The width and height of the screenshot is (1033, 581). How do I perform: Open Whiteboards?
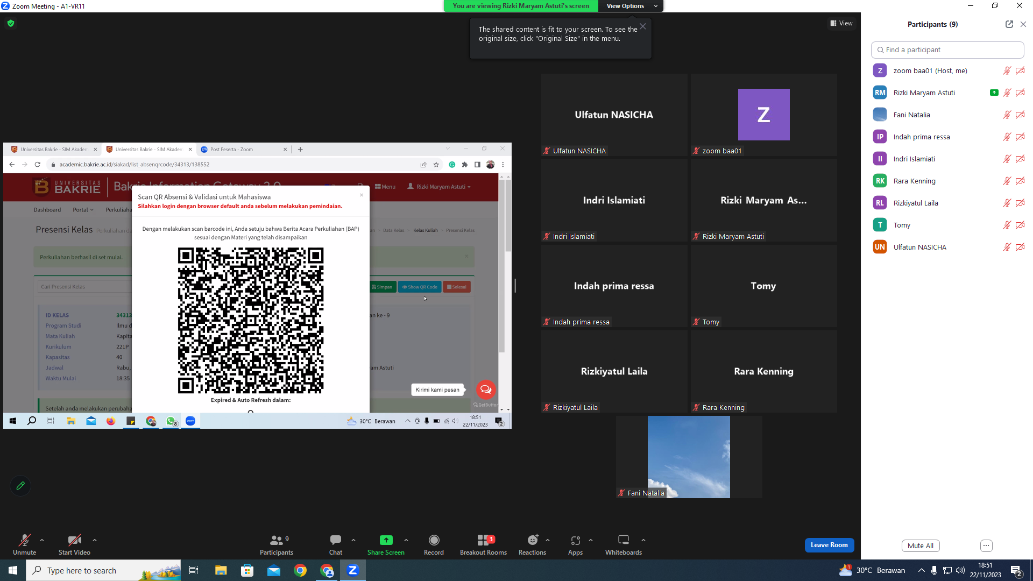pos(624,544)
